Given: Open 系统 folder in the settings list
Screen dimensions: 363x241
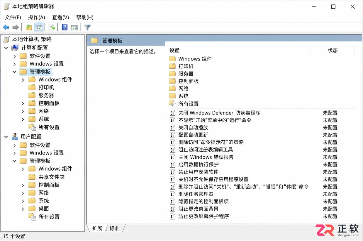Looking at the screenshot, I should coord(183,96).
